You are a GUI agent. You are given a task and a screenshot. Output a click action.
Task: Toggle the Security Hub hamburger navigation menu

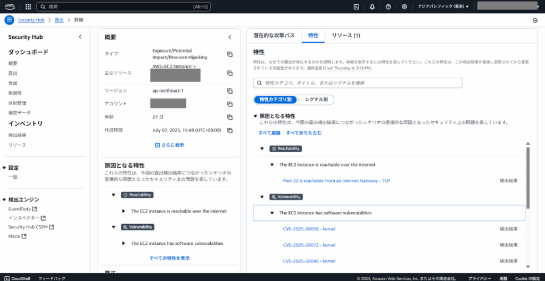point(9,20)
